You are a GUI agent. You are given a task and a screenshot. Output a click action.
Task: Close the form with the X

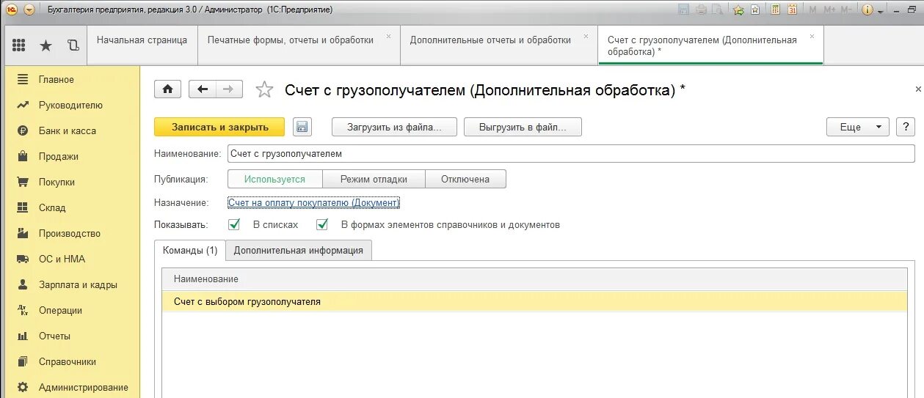click(917, 89)
